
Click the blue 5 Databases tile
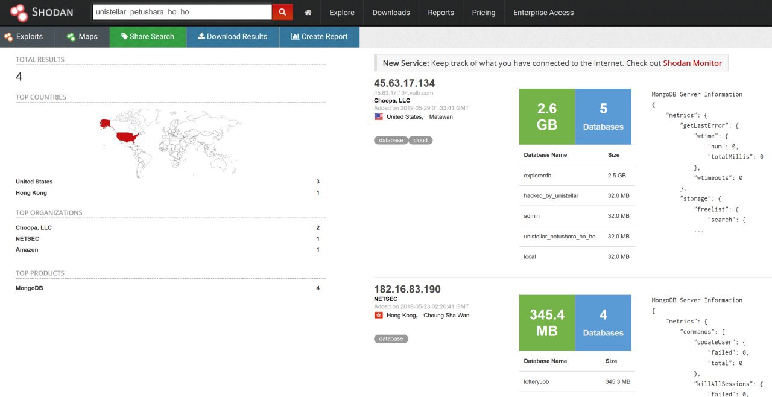[x=603, y=116]
